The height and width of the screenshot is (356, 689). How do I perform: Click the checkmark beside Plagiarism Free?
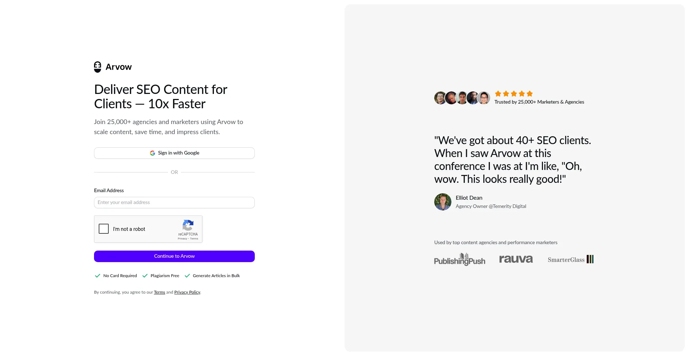(145, 276)
